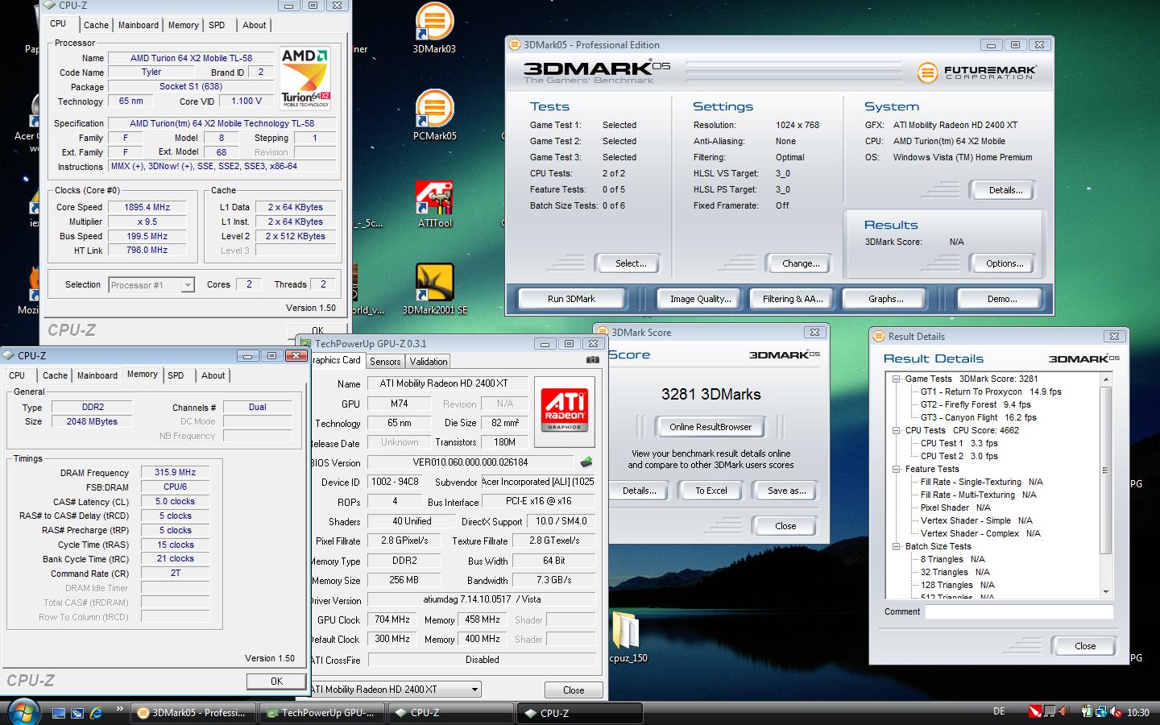Click the ATI Radeon Graphics logo in GPU-Z
This screenshot has height=725, width=1160.
point(565,411)
